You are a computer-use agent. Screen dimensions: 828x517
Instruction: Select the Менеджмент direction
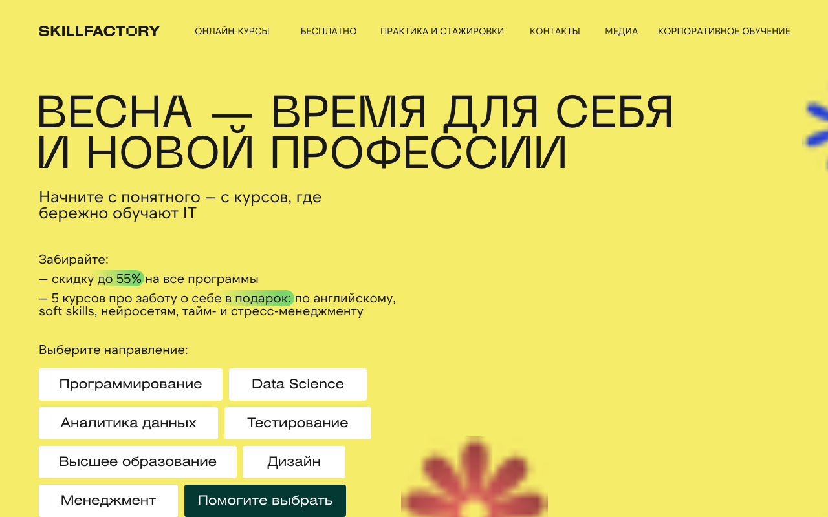[x=108, y=500]
